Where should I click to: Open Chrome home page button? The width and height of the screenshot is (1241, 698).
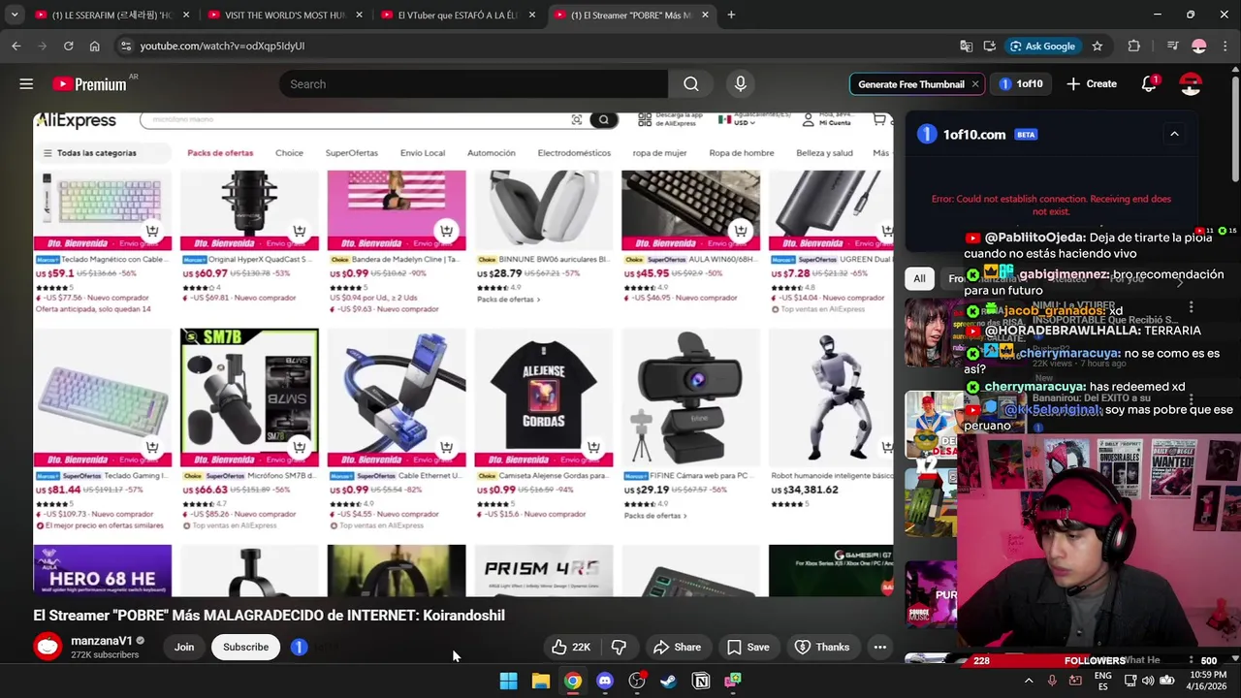click(94, 46)
